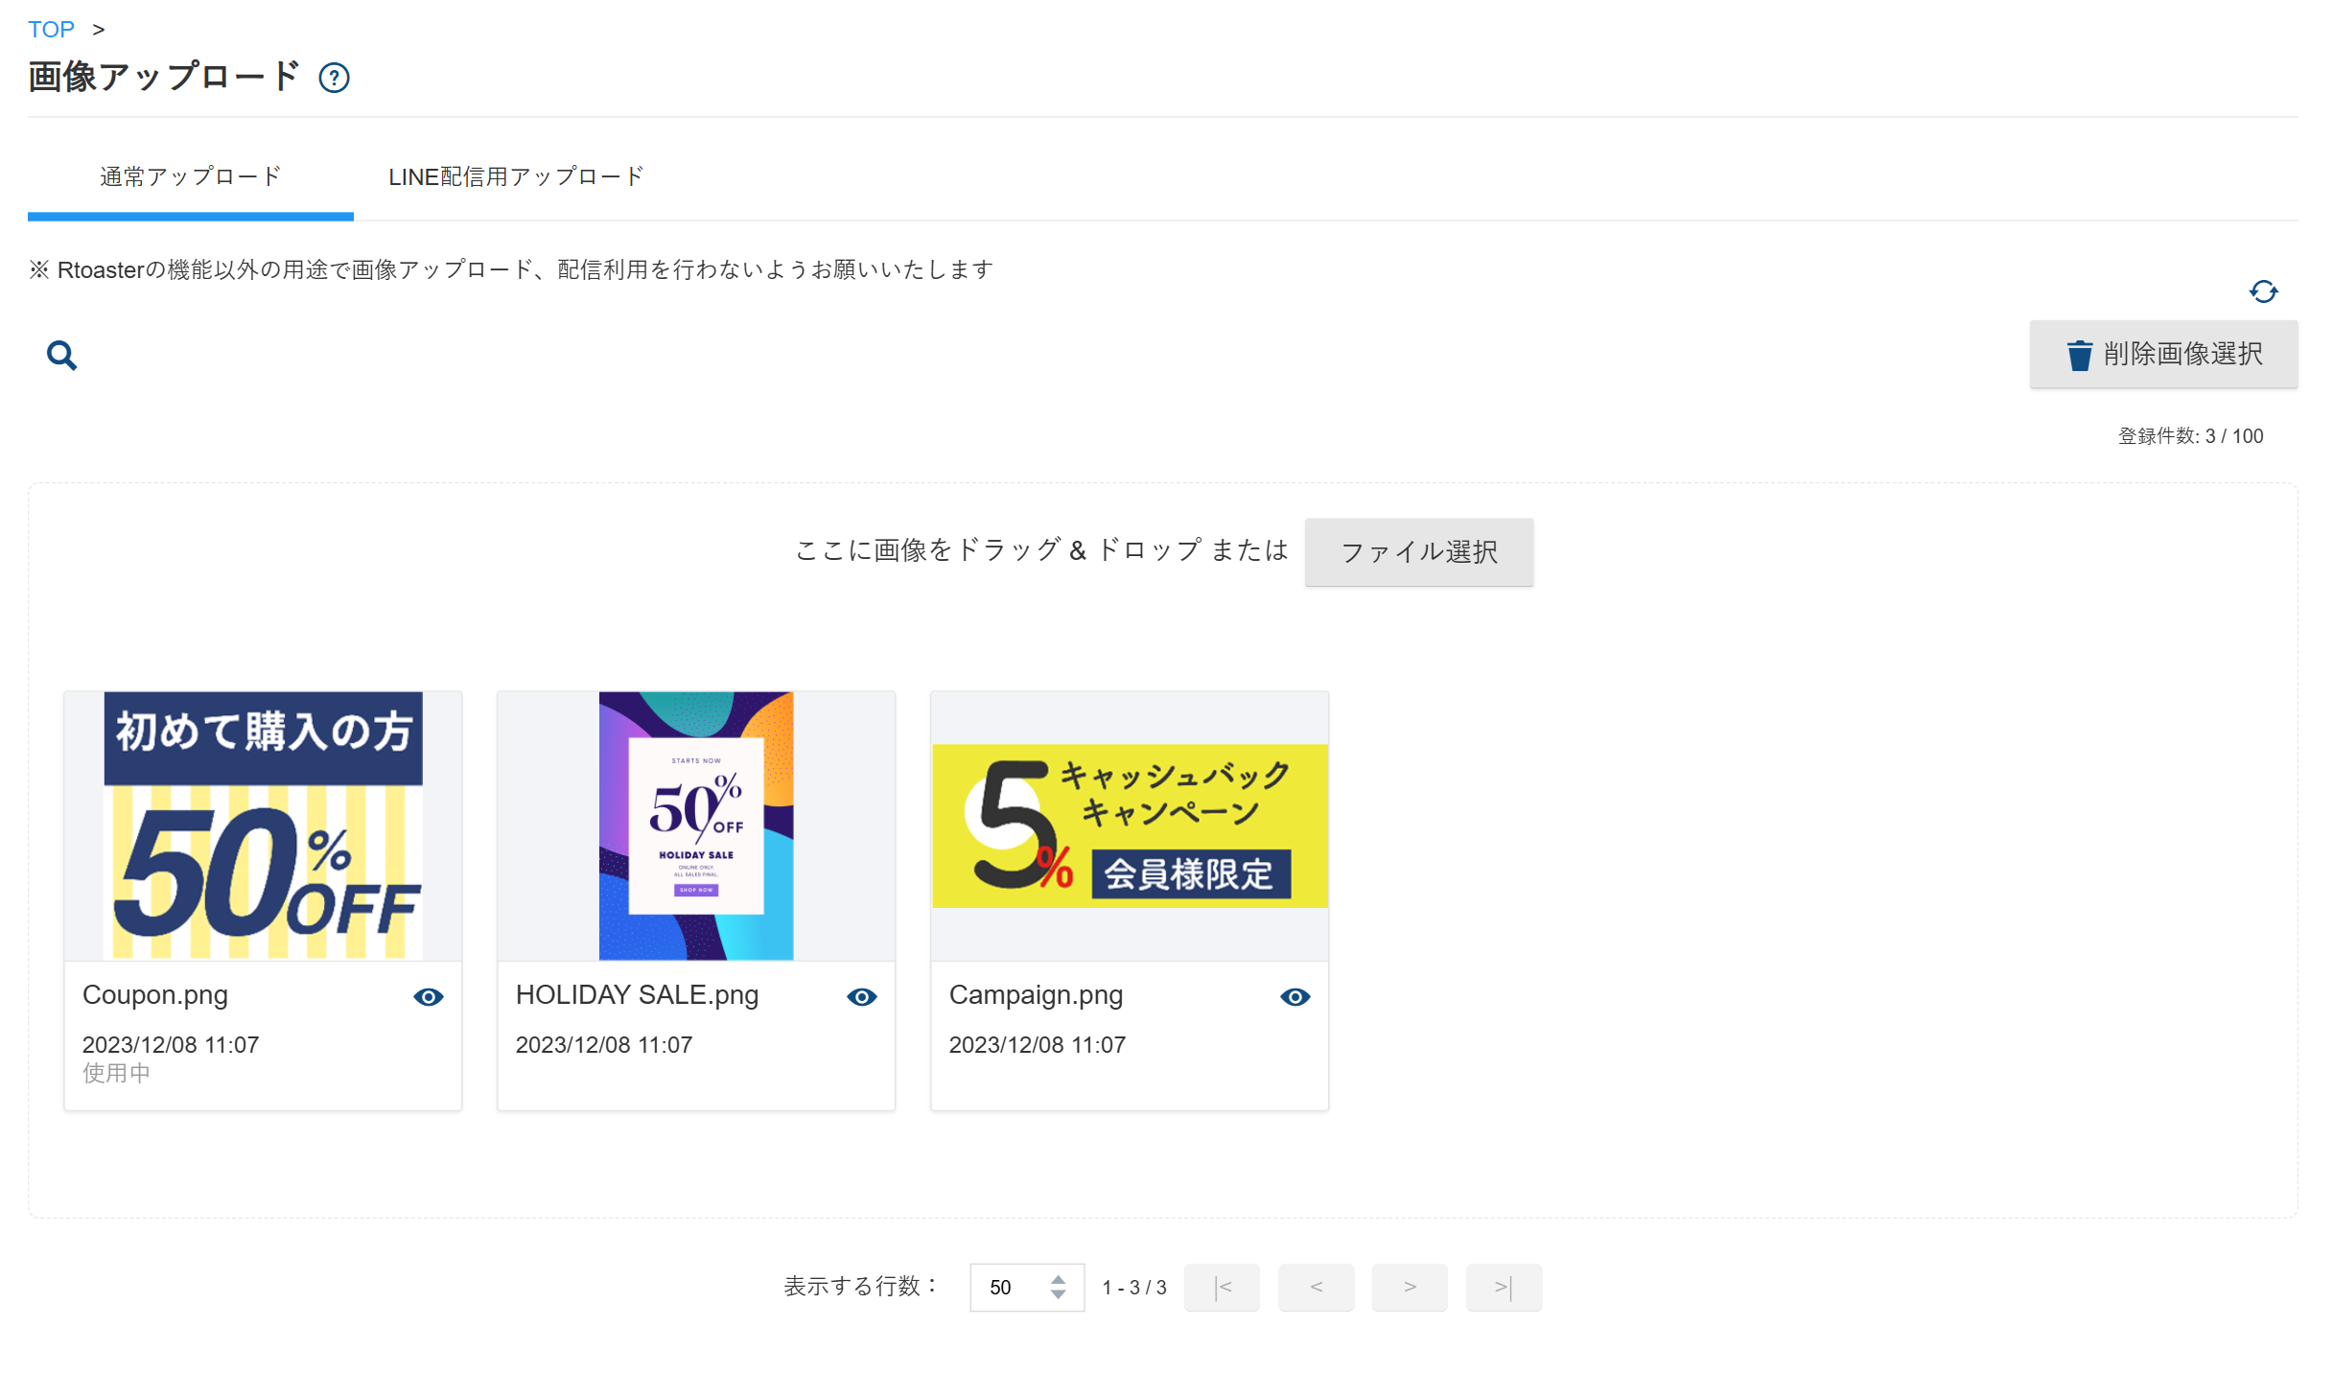The image size is (2333, 1373).
Task: Click the 1 - 3 / 3 page range text
Action: [x=1133, y=1288]
